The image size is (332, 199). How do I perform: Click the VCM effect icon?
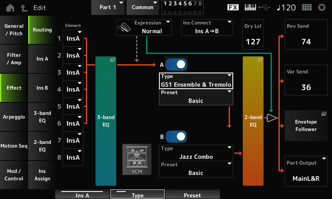pyautogui.click(x=134, y=160)
